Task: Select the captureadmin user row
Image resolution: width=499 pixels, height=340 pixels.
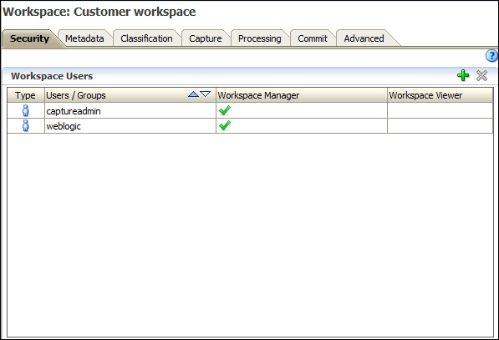Action: [250, 110]
